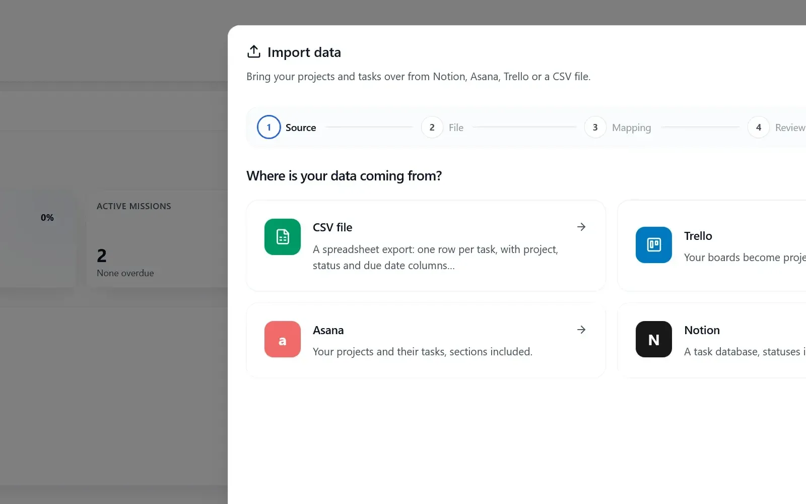The image size is (806, 504).
Task: Click the Active Missions card in the background
Action: tap(157, 239)
